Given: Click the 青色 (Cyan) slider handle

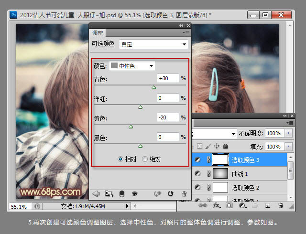Looking at the screenshot, I should point(153,87).
